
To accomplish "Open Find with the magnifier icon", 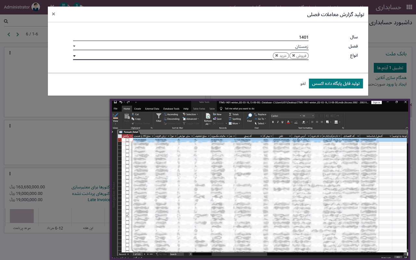I will click(x=250, y=115).
